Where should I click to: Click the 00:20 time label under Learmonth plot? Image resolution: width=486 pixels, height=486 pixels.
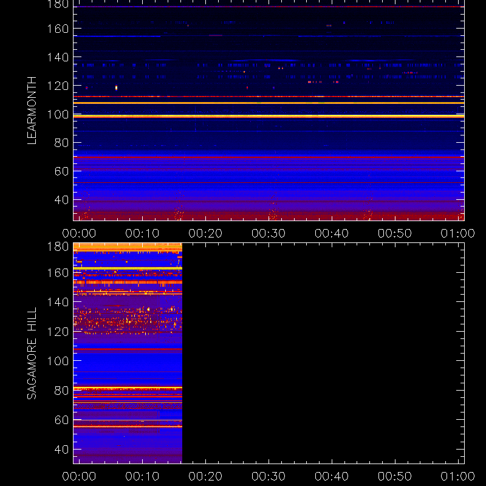[205, 233]
